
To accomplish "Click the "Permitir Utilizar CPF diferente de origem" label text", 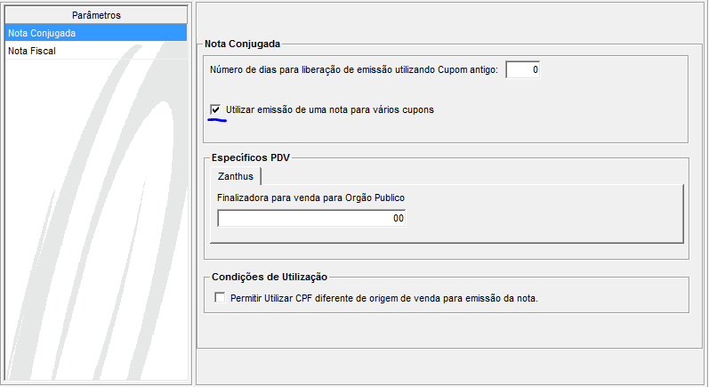I will pos(383,298).
